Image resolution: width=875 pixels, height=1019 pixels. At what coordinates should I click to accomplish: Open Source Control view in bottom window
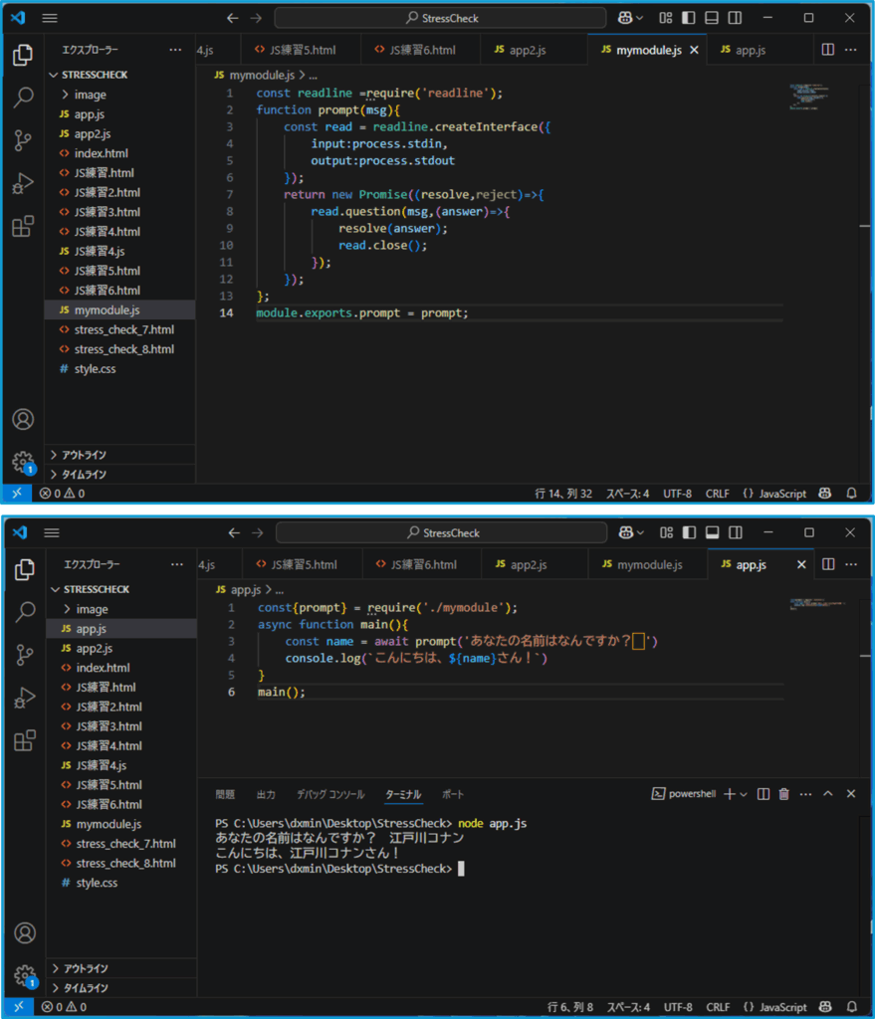pyautogui.click(x=25, y=655)
